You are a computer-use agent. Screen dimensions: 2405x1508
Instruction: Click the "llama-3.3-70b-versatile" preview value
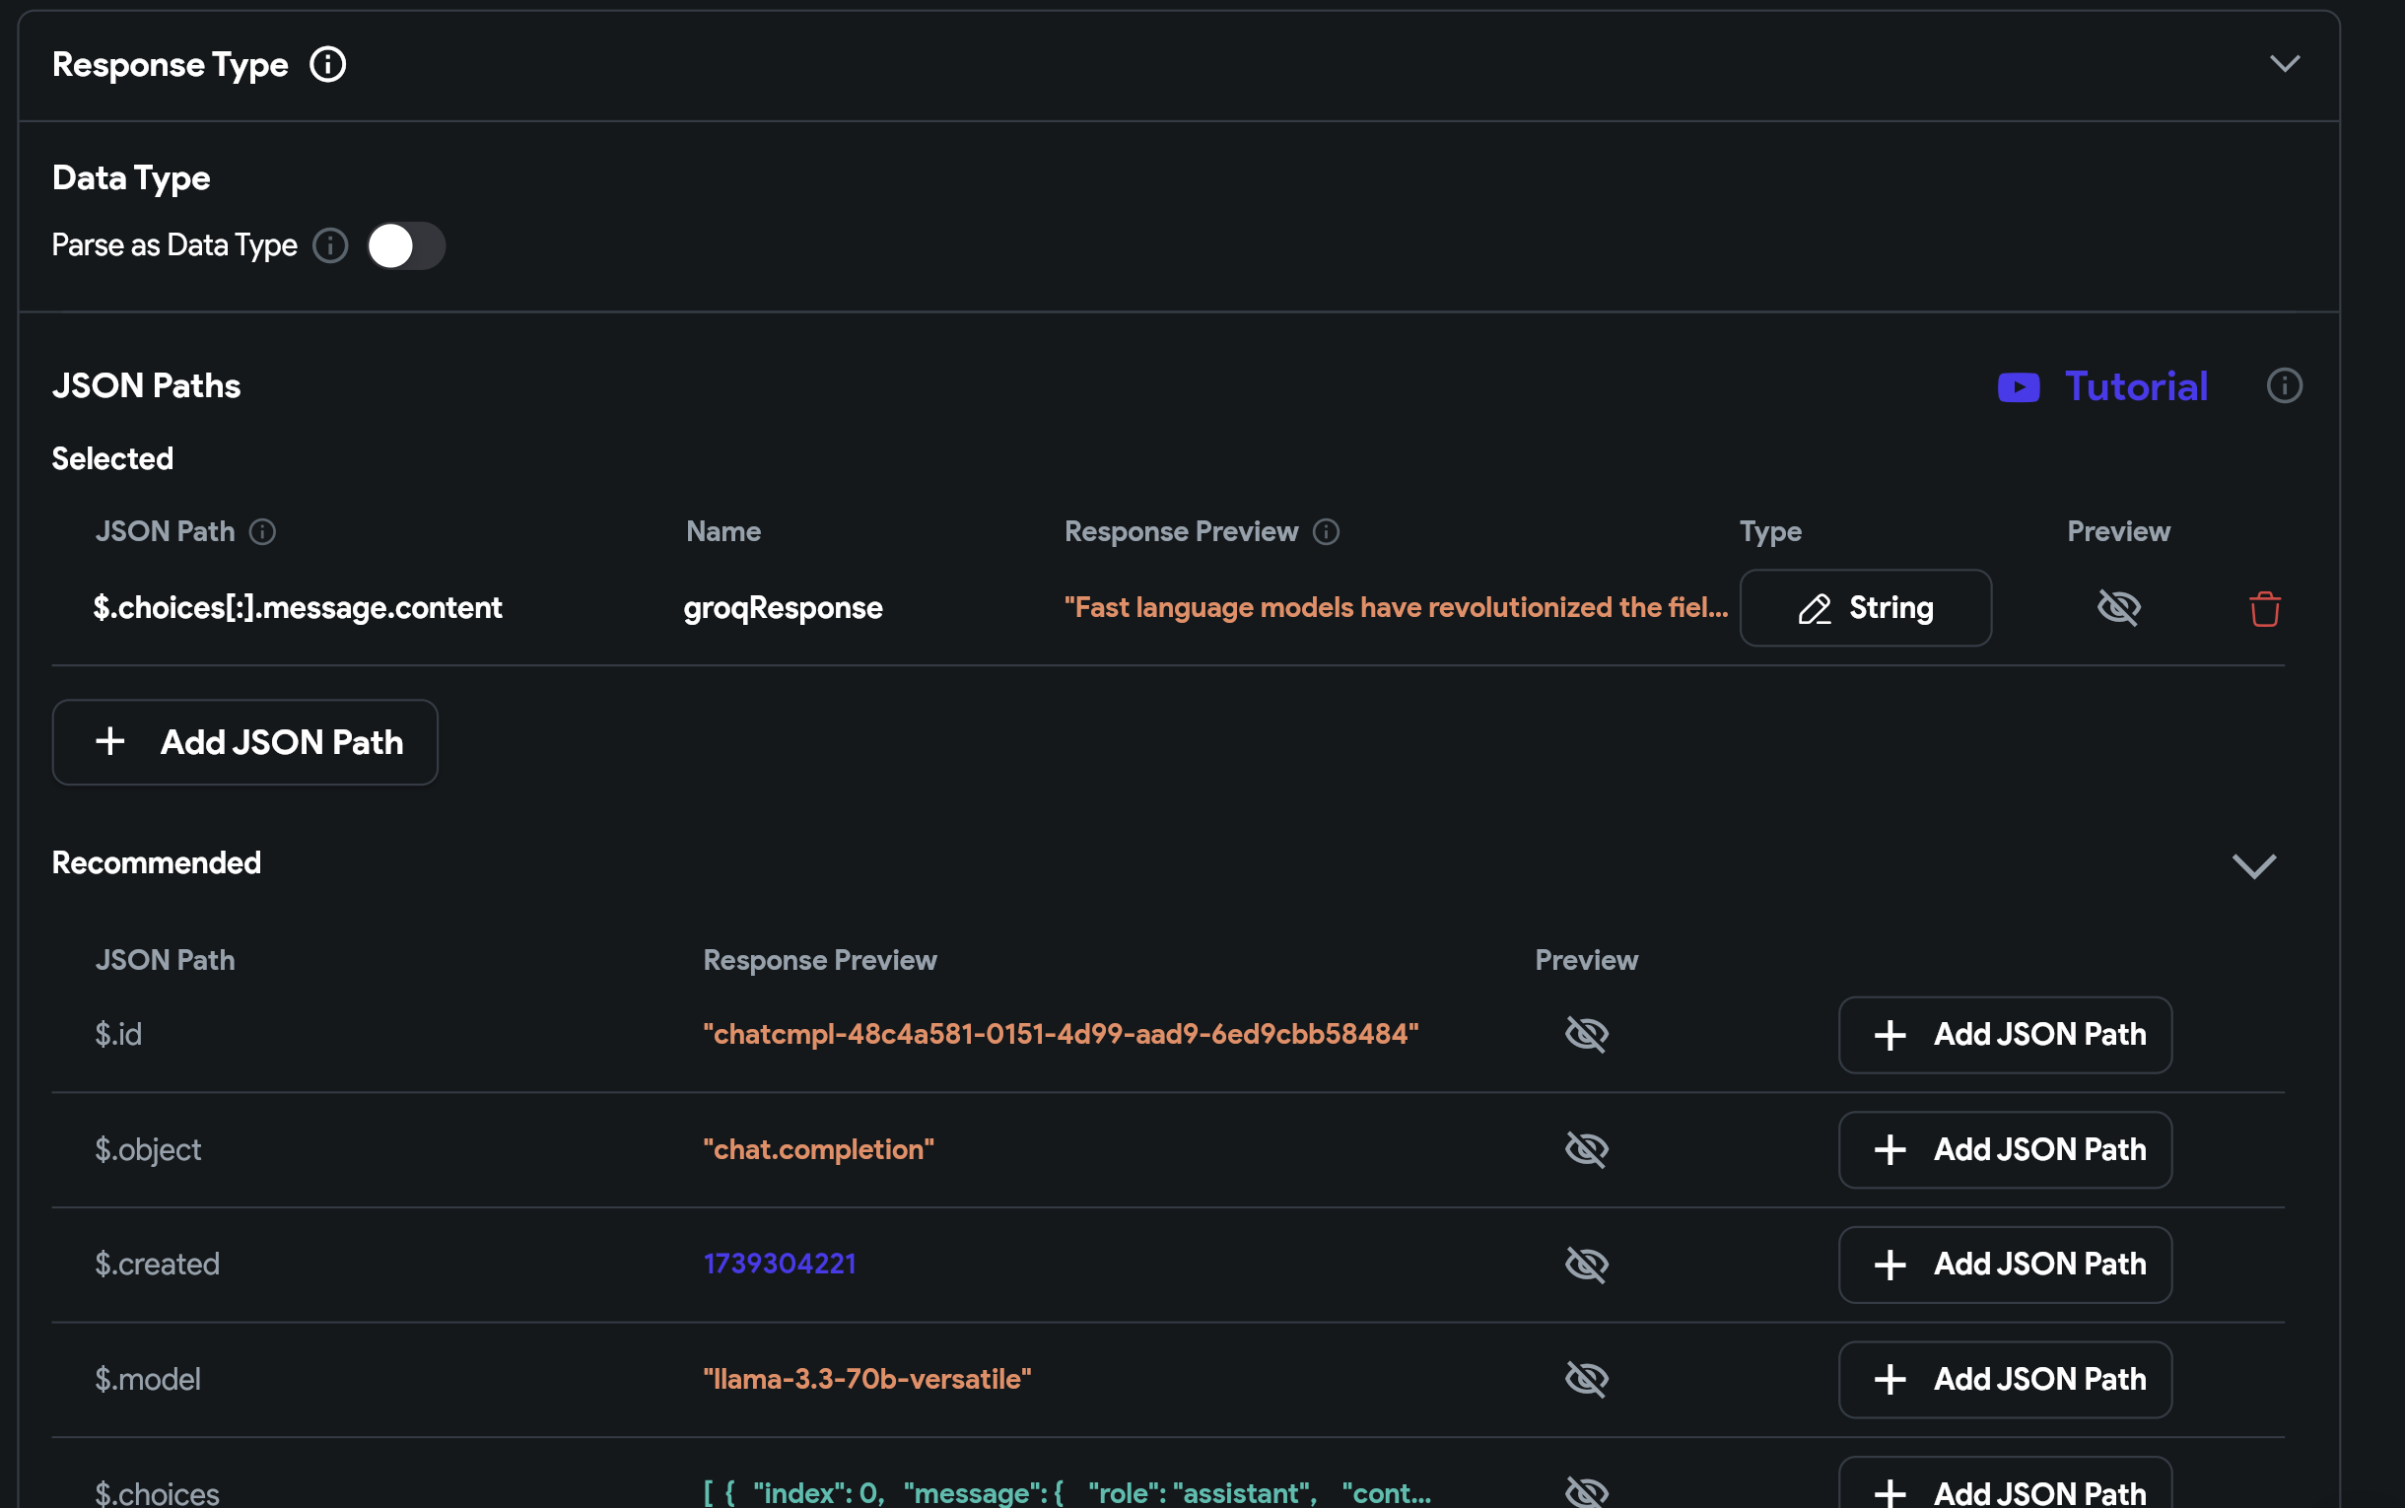pyautogui.click(x=866, y=1378)
